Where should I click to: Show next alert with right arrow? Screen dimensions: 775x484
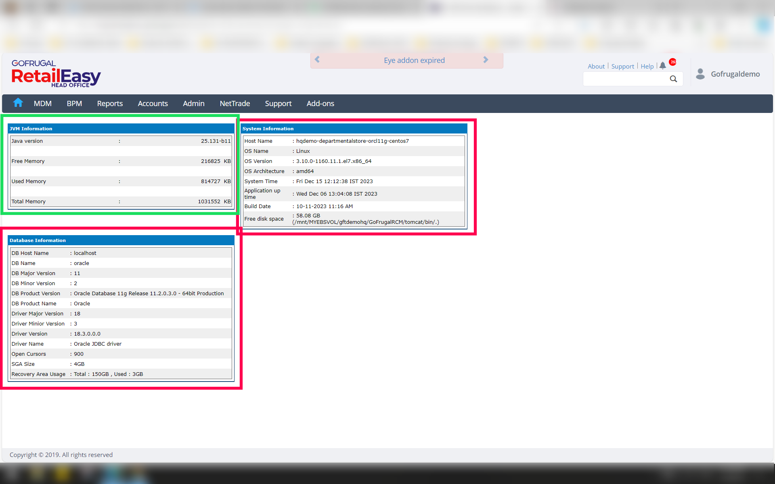pyautogui.click(x=486, y=60)
